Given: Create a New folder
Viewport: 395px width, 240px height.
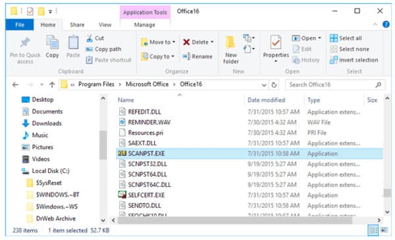Looking at the screenshot, I should [x=231, y=50].
